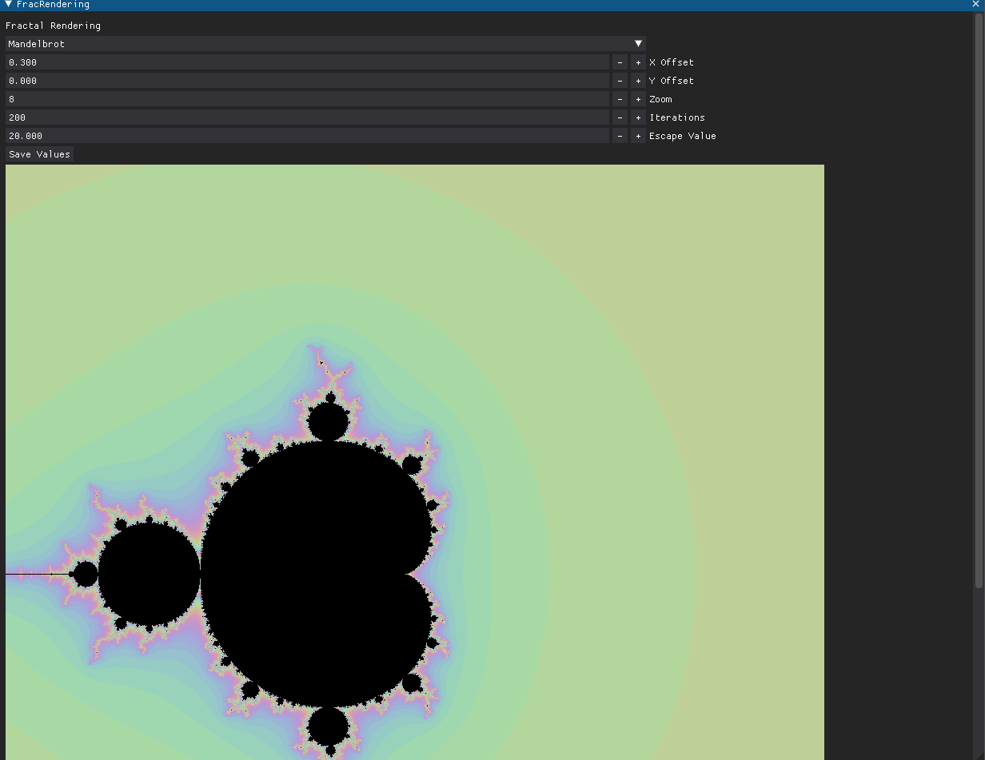
Task: Click the Save Values button
Action: click(39, 154)
